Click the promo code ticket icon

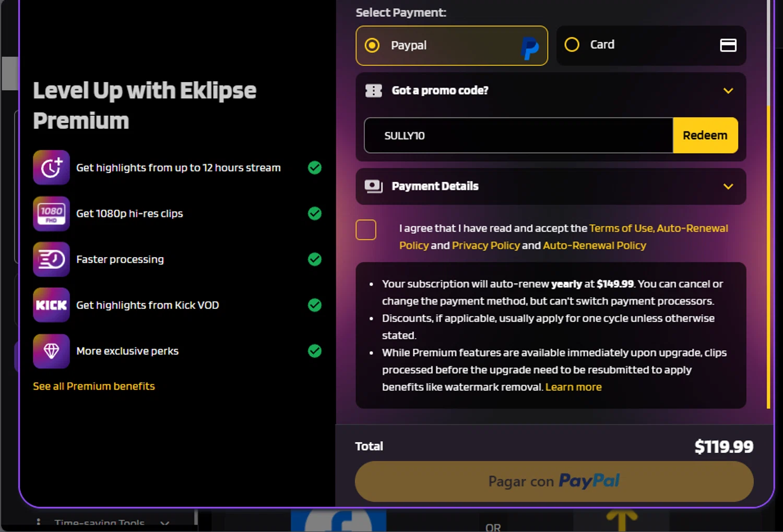(374, 91)
